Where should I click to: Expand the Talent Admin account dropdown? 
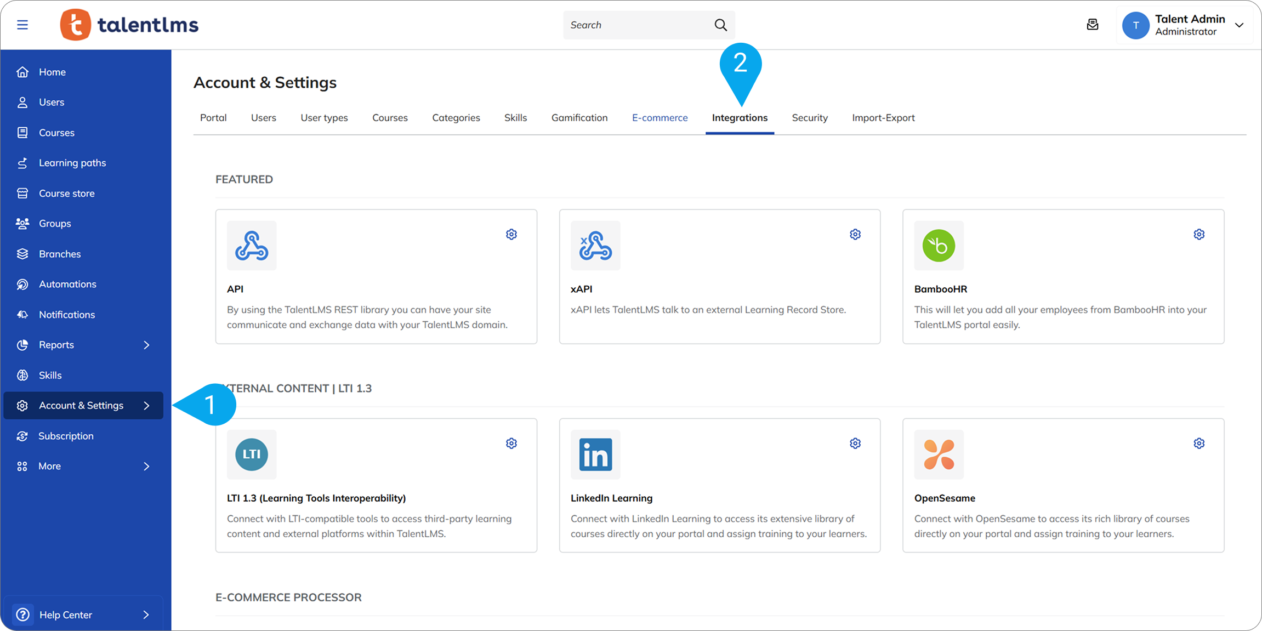(1240, 25)
